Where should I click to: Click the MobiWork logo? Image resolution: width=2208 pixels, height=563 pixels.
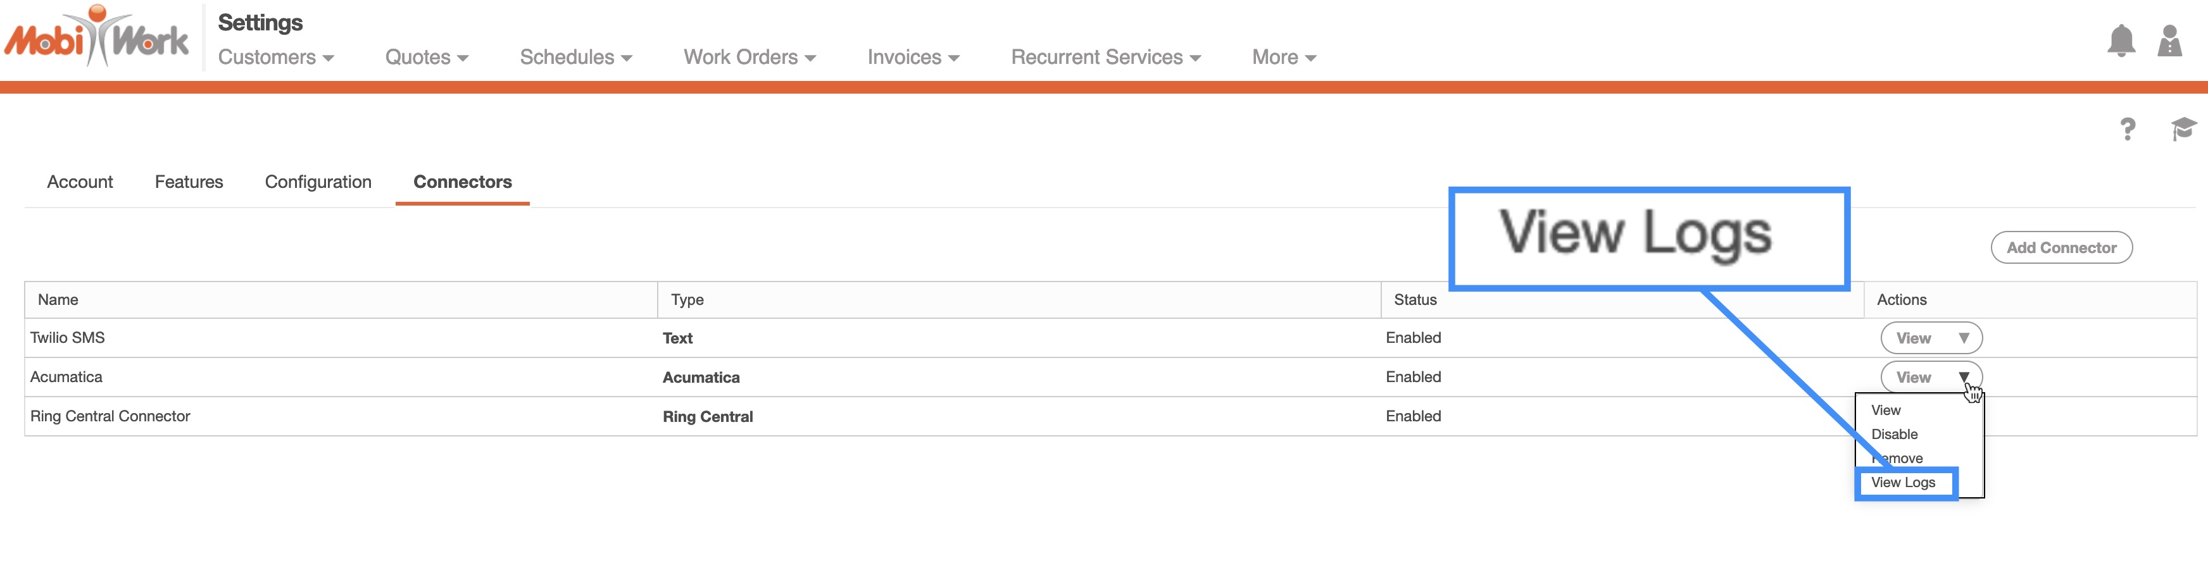[x=96, y=38]
